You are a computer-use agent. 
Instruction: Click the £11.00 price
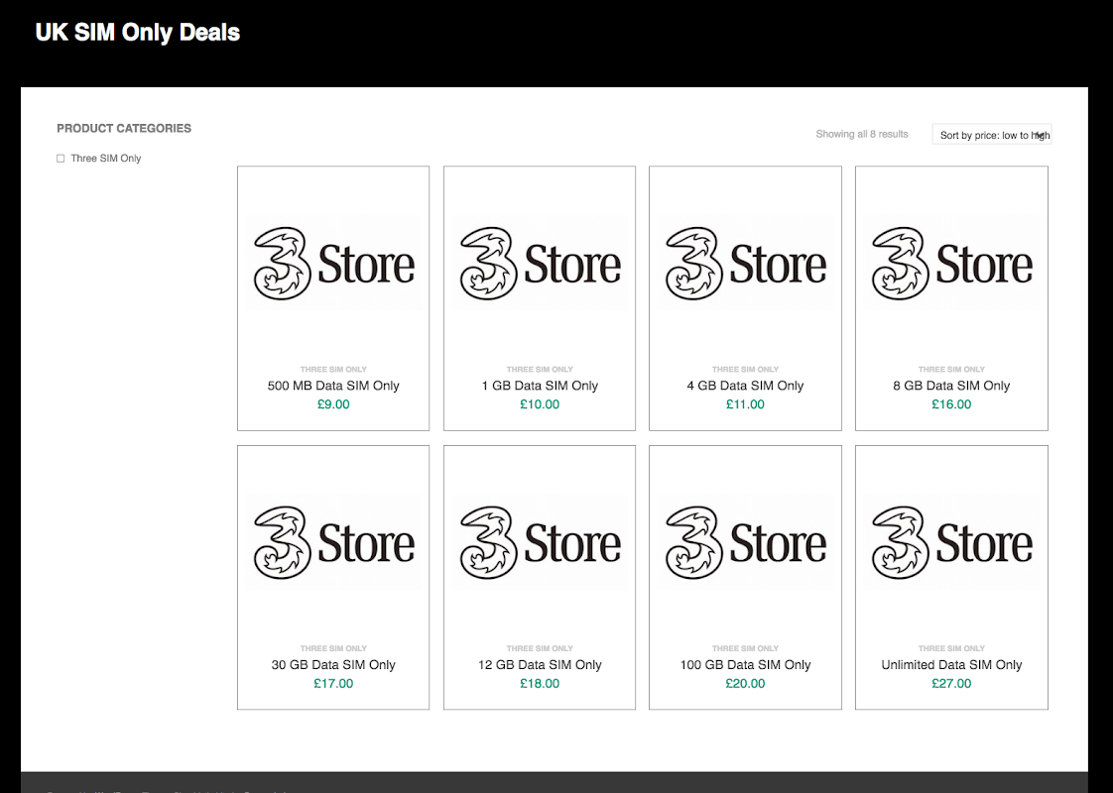point(745,404)
